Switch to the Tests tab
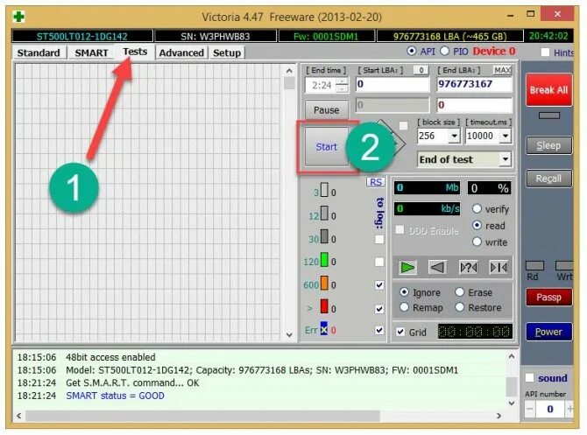Screen dimensions: 587x435 pos(135,52)
